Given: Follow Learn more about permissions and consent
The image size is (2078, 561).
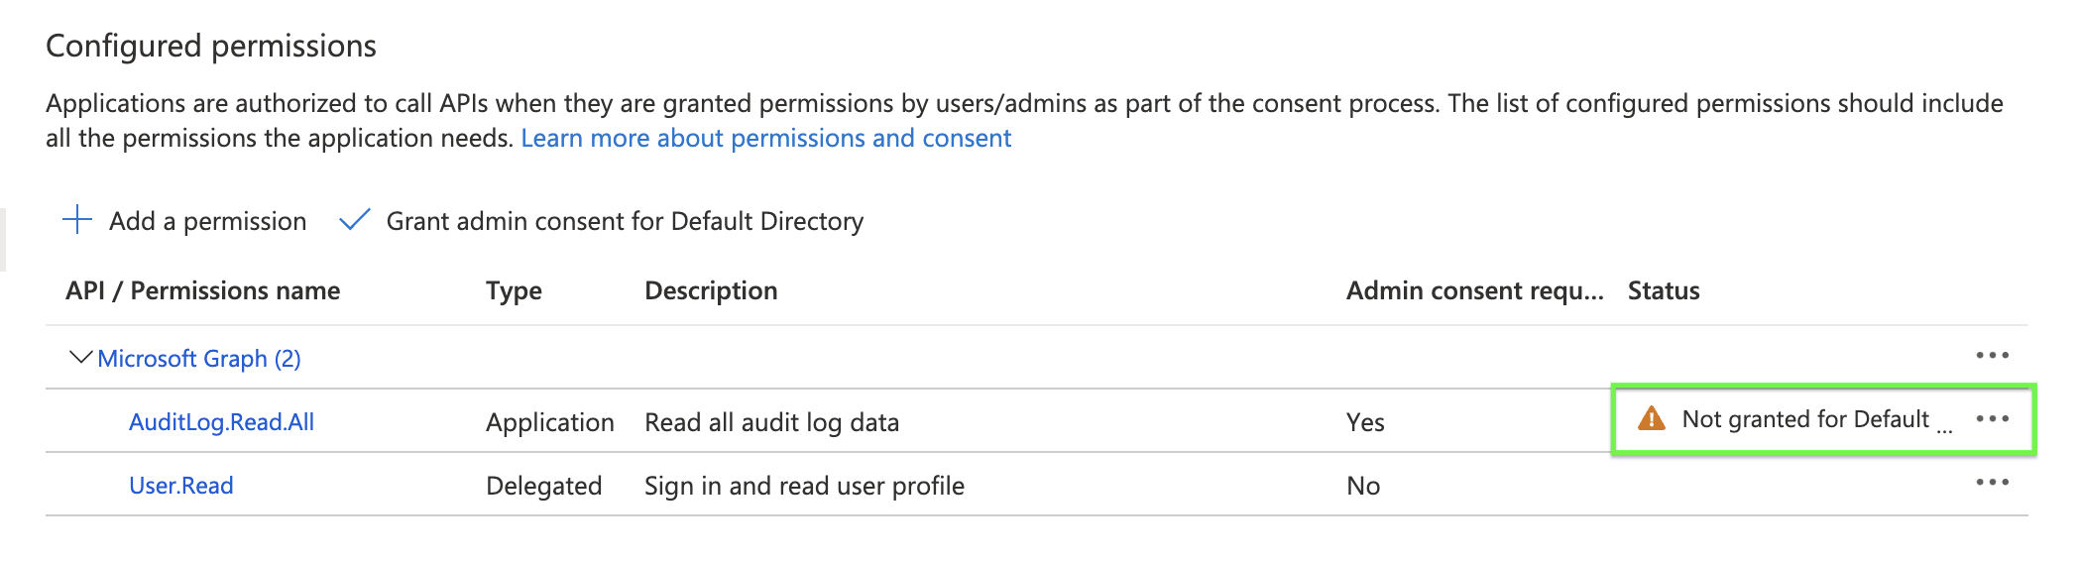Looking at the screenshot, I should 765,138.
